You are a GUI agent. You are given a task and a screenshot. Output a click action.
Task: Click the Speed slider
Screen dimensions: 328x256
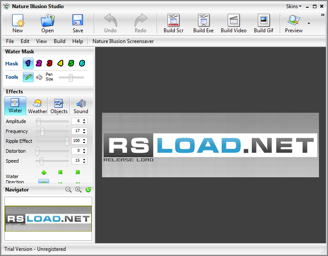coord(52,161)
